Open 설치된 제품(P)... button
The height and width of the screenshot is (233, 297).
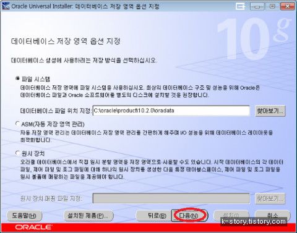pyautogui.click(x=88, y=216)
